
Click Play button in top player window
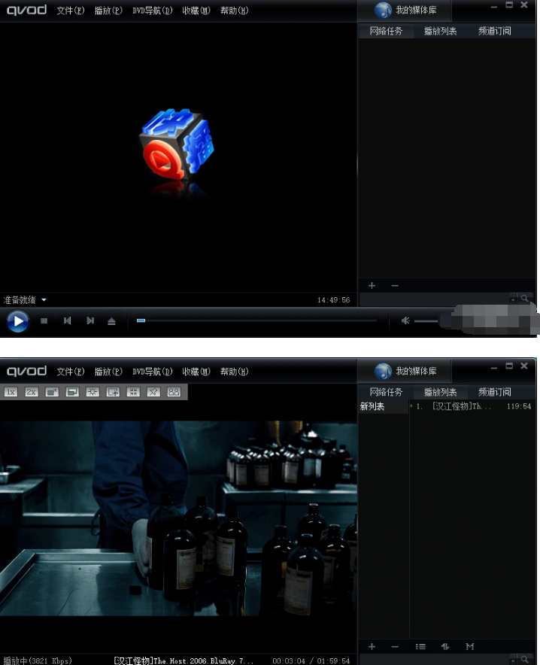click(18, 321)
